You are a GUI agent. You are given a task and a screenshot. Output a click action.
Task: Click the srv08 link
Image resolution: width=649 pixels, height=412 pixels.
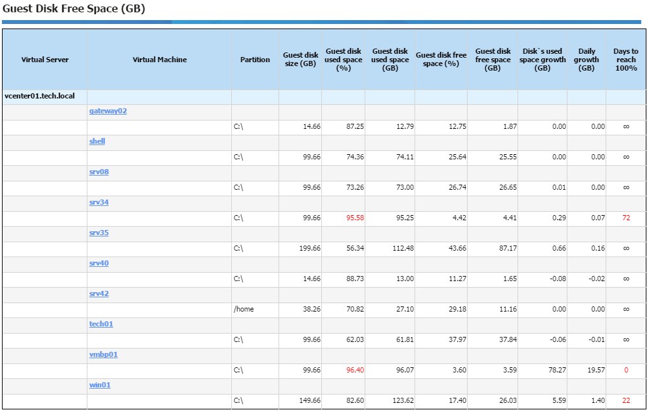point(99,172)
